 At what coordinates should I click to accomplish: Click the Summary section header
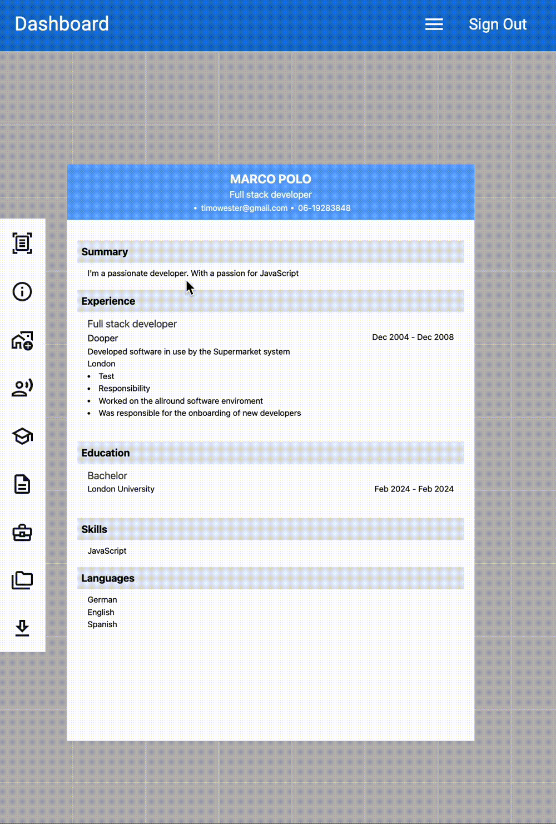(x=271, y=252)
